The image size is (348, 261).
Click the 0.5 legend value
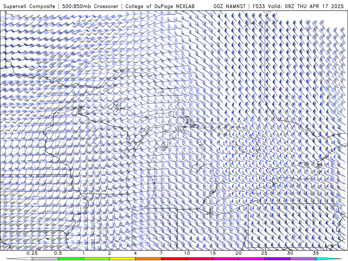tap(58, 253)
